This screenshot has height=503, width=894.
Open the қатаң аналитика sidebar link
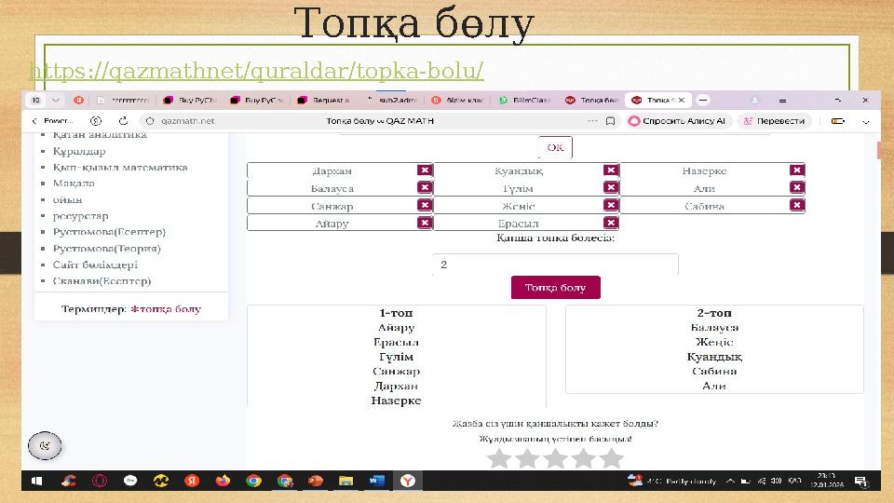pos(100,135)
